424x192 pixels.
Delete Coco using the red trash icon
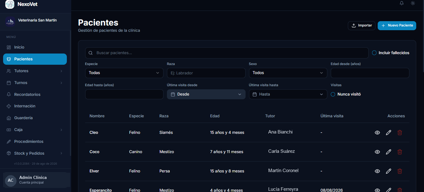(400, 152)
